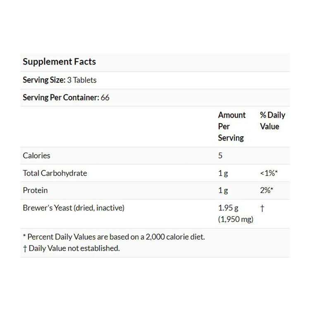Click the Total Carbohydrate 1 g amount
The height and width of the screenshot is (310, 310).
223,173
